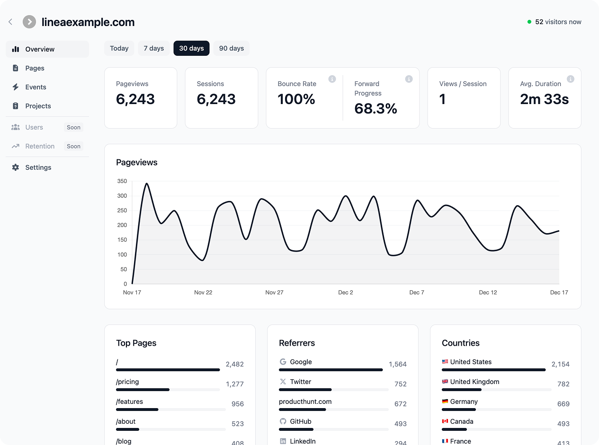Click the Twitter X icon in Referrers
This screenshot has width=599, height=445.
(283, 382)
